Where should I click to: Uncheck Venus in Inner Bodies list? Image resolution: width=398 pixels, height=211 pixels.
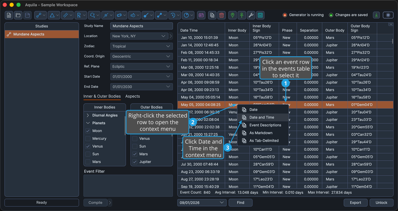click(88, 146)
